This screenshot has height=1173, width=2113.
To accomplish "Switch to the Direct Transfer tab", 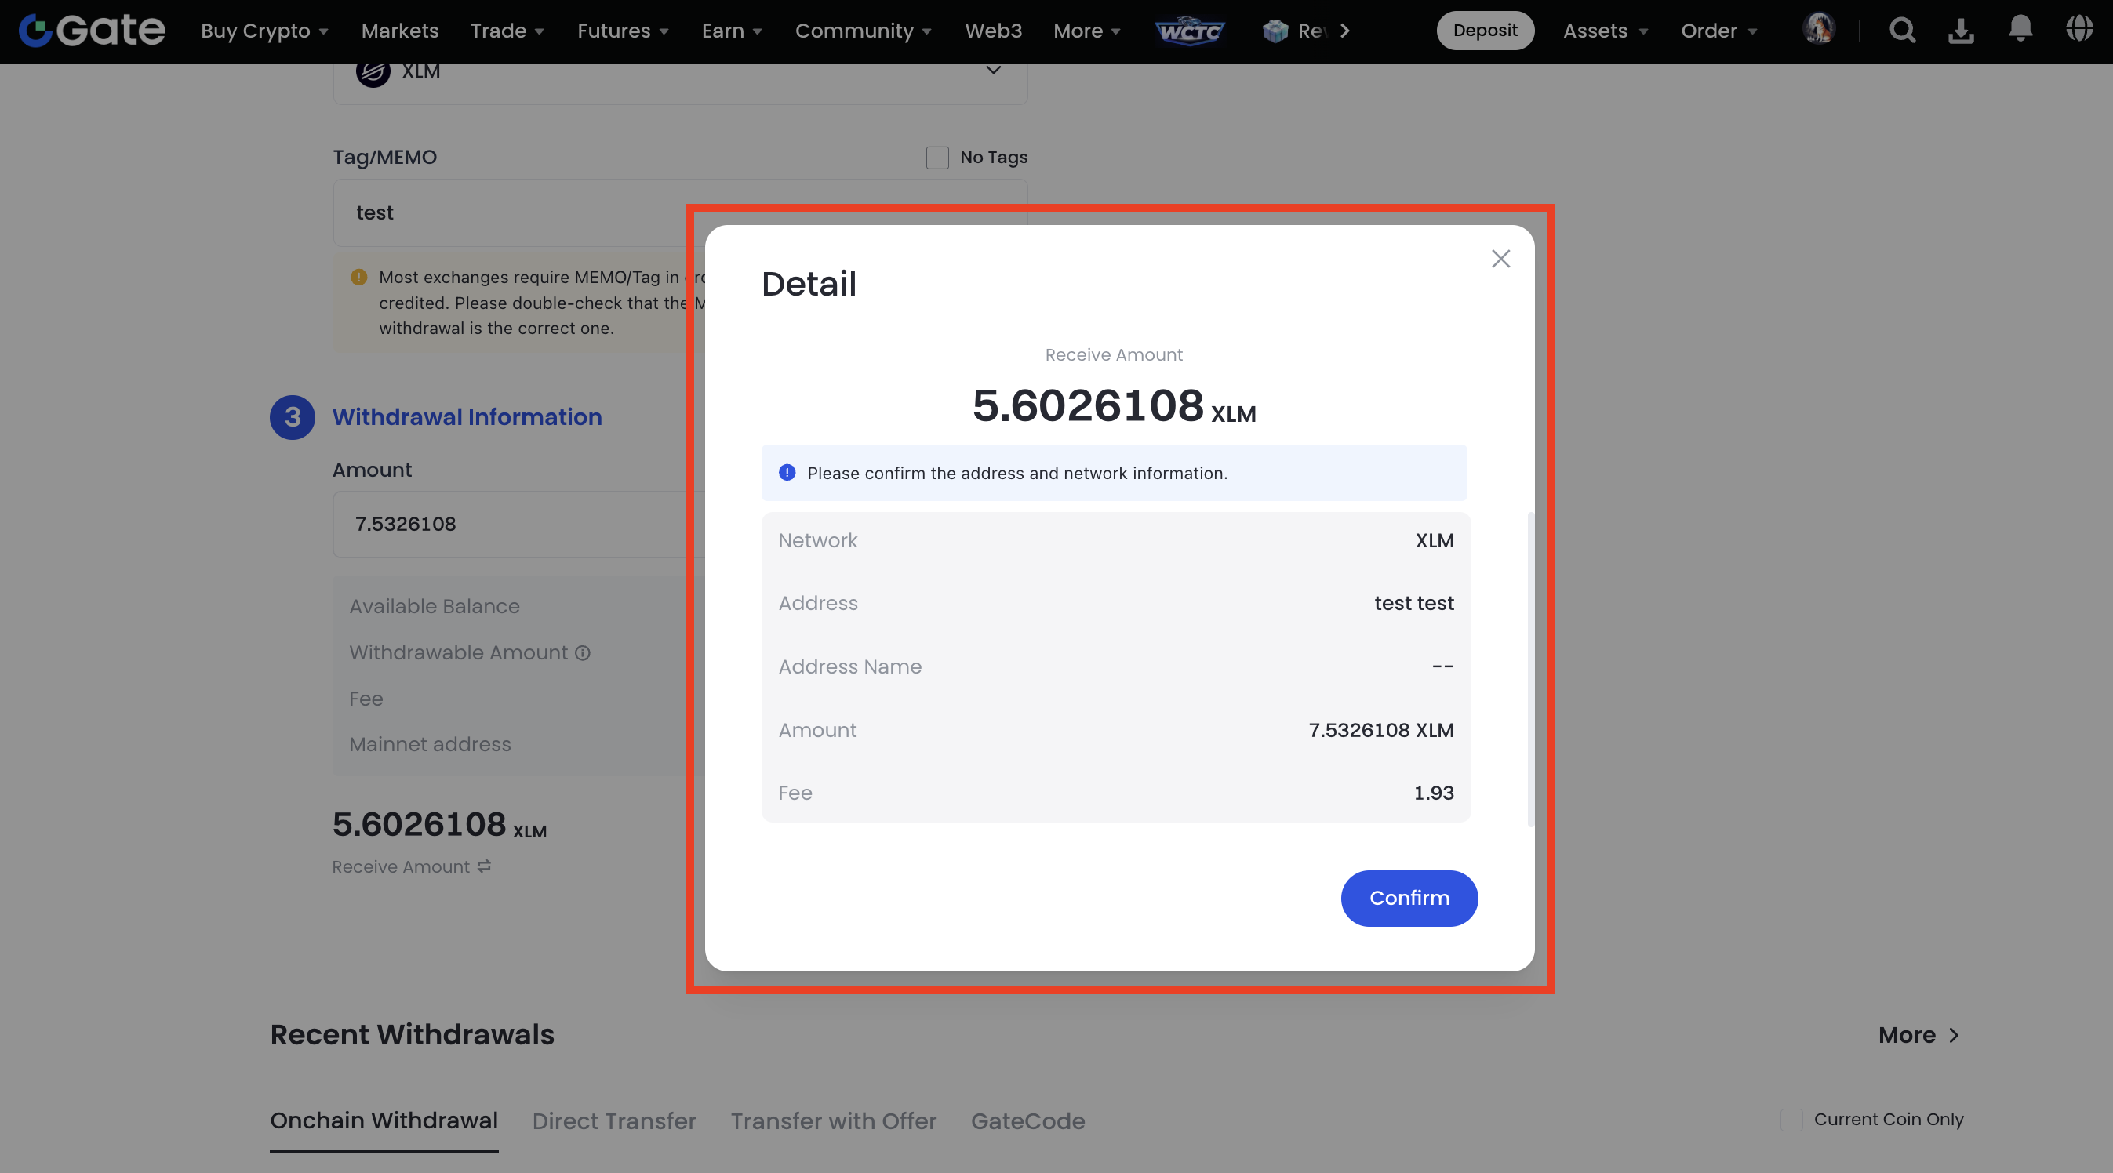I will [x=613, y=1121].
